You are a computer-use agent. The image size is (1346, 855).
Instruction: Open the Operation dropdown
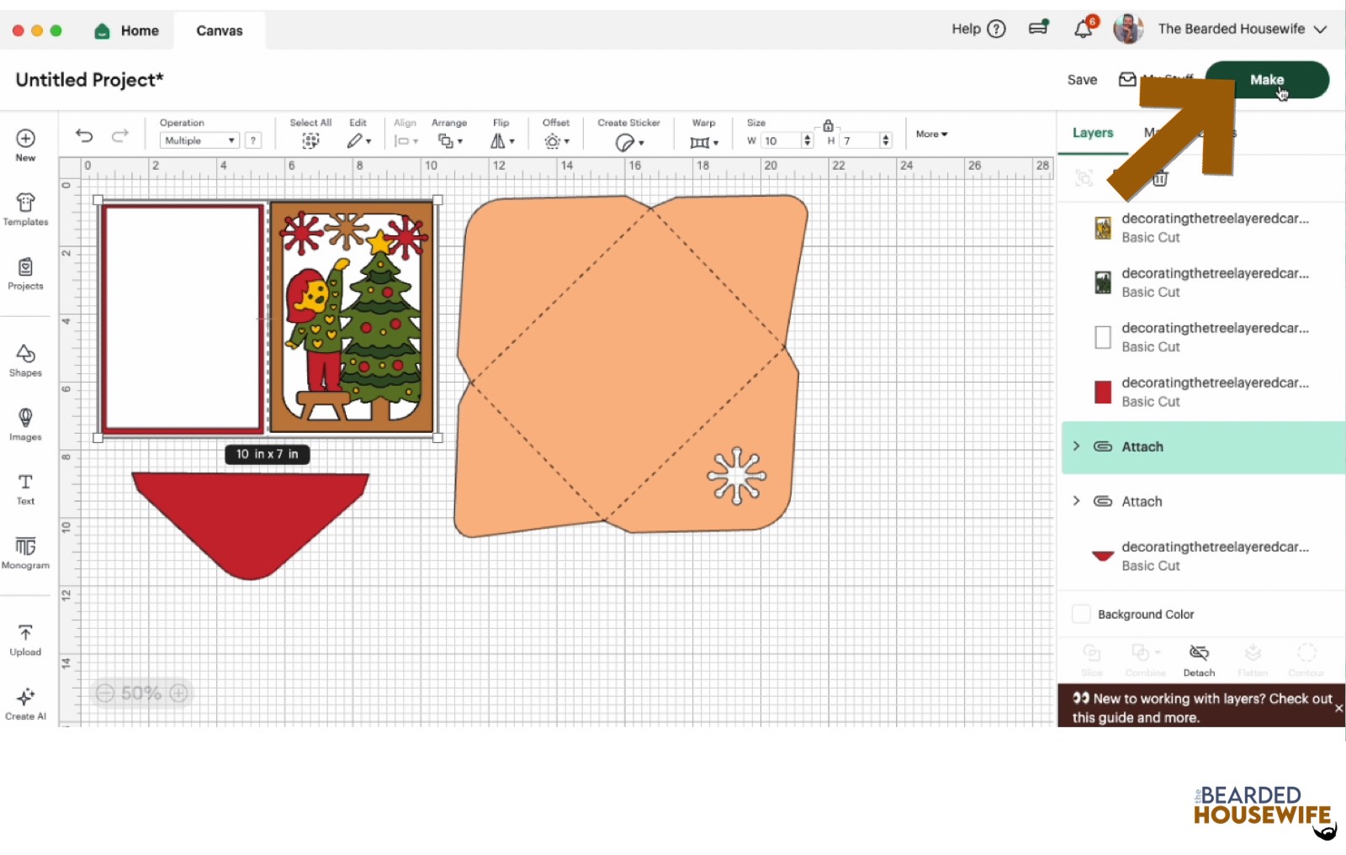tap(199, 140)
